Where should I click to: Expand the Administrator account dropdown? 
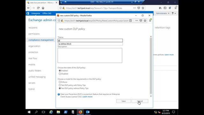(x=163, y=13)
